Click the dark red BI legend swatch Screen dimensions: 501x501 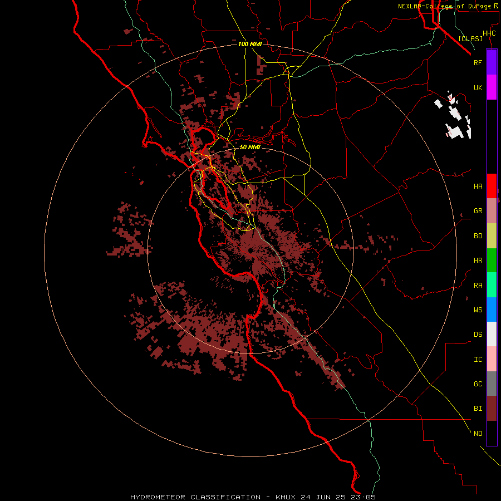tap(492, 409)
